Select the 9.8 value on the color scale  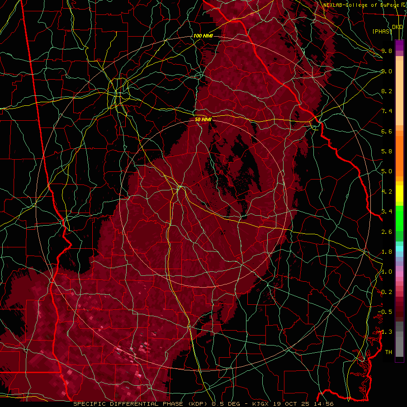[x=387, y=51]
